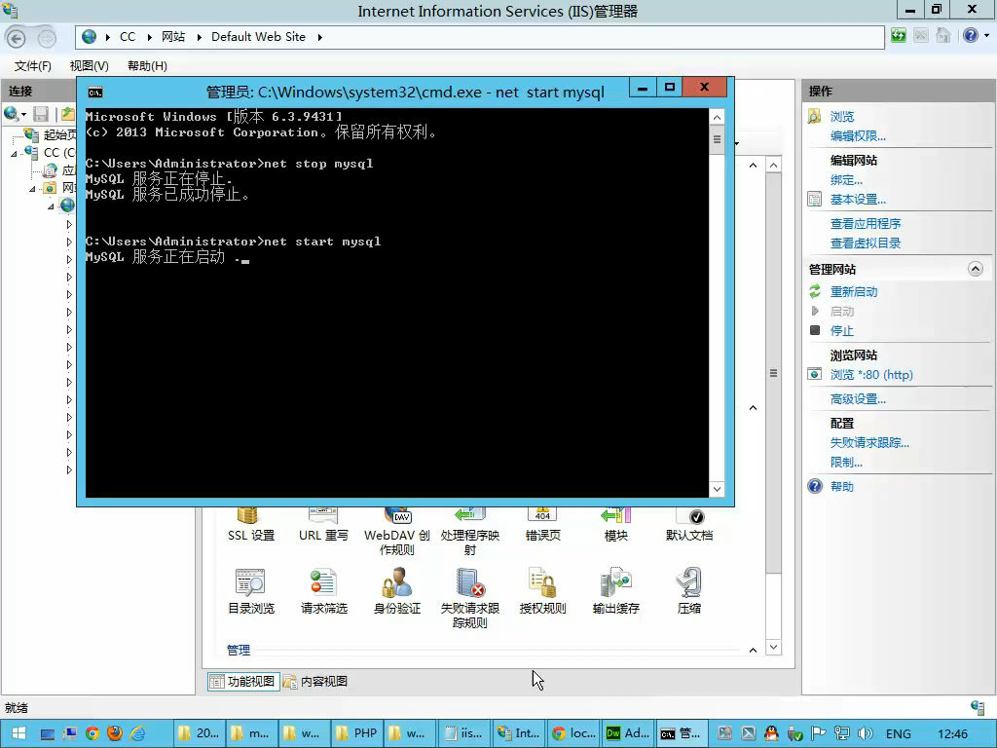Switch to 功能视图 tab
The width and height of the screenshot is (997, 748).
point(243,681)
